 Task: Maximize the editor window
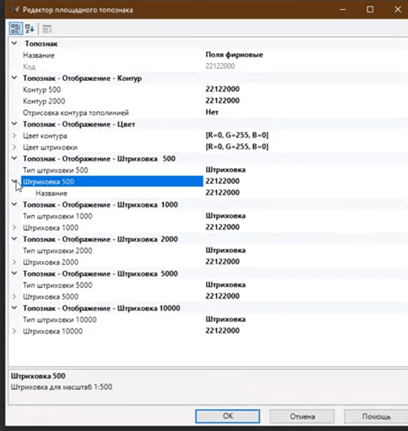pyautogui.click(x=370, y=10)
